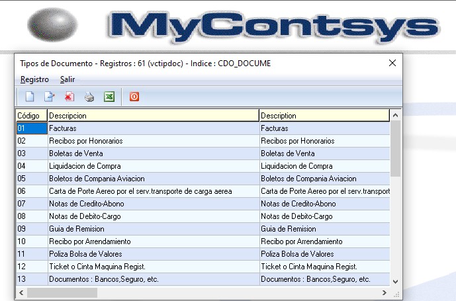This screenshot has height=301, width=456.
Task: Click the Print icon in toolbar
Action: 89,97
